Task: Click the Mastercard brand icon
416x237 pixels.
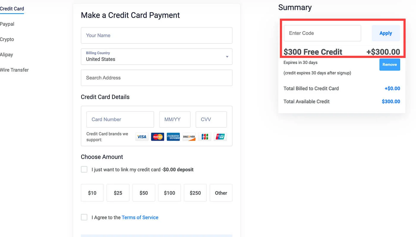Action: (157, 137)
